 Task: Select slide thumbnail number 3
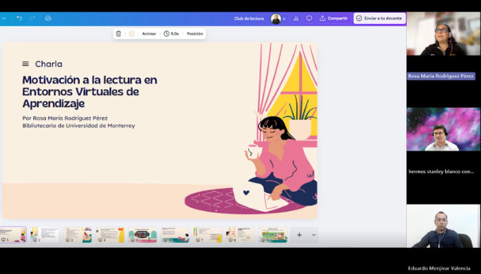pyautogui.click(x=78, y=235)
